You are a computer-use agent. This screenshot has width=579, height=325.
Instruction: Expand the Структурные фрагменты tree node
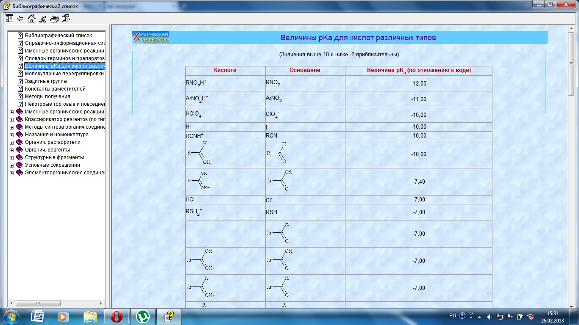coord(12,158)
